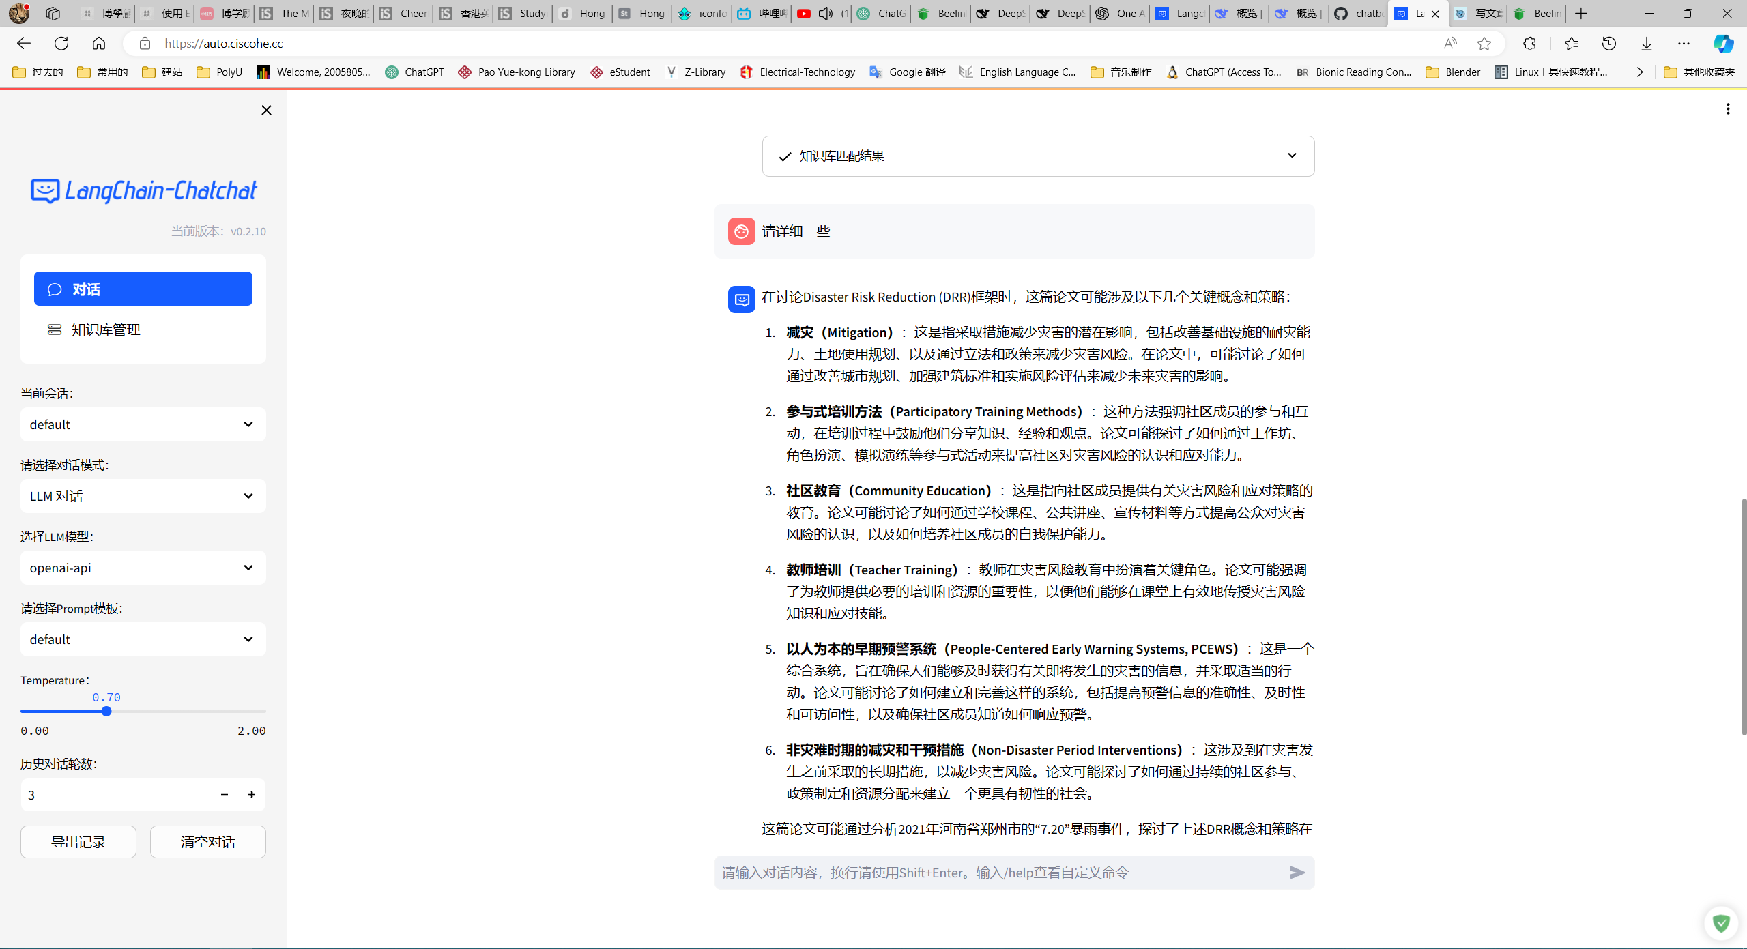Add this page to favorites with the star
The height and width of the screenshot is (949, 1747).
pos(1484,44)
